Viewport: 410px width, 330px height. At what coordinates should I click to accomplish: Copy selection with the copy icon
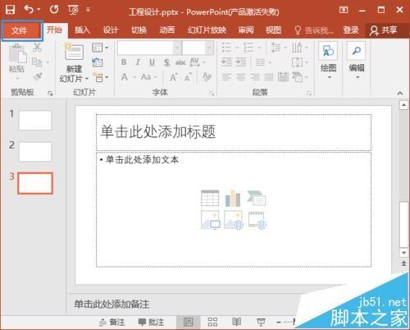pyautogui.click(x=37, y=62)
